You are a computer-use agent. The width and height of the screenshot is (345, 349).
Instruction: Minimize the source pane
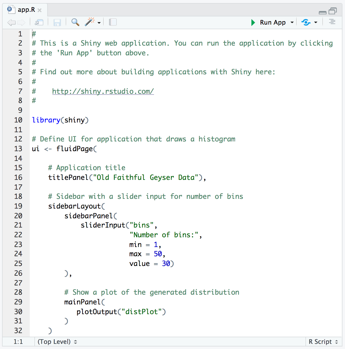click(x=322, y=12)
